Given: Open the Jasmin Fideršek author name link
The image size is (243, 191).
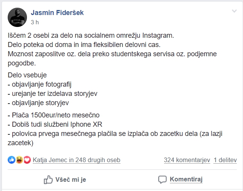Looking at the screenshot, I should (57, 13).
